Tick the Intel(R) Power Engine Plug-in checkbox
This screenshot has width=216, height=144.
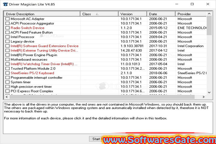(x=7, y=55)
